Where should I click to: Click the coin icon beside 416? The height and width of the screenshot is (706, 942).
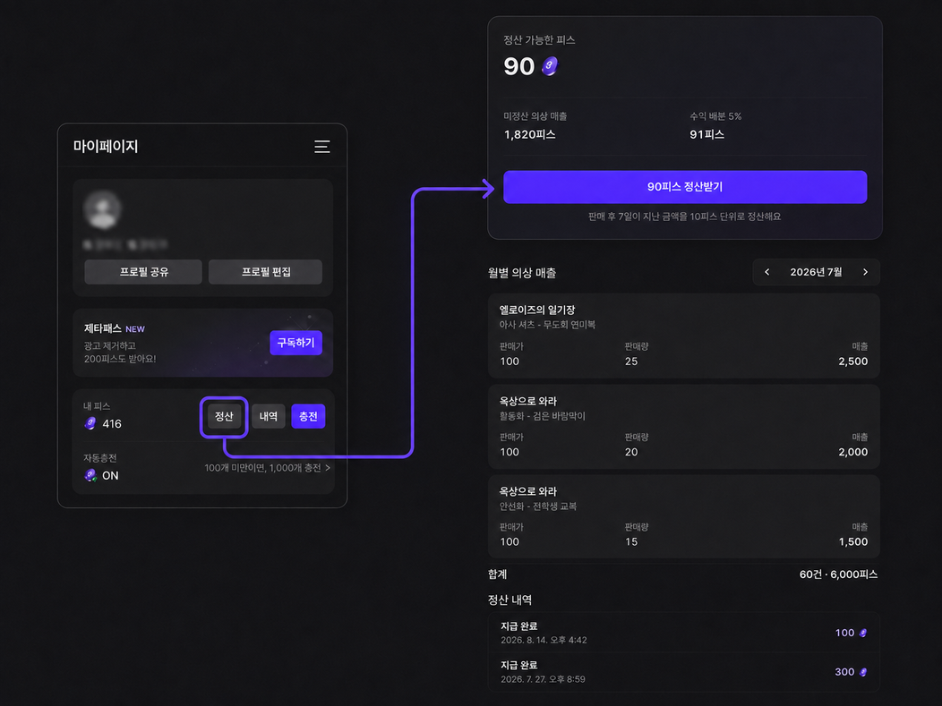[x=90, y=423]
